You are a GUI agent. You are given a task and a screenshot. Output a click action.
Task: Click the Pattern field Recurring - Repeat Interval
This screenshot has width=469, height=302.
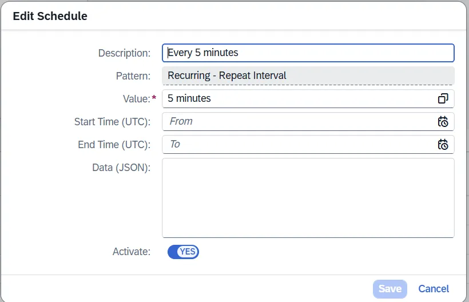pyautogui.click(x=308, y=75)
